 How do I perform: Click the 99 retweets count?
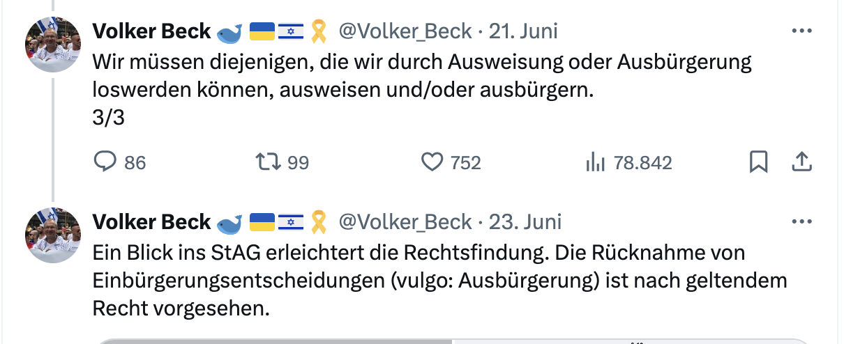click(x=298, y=163)
